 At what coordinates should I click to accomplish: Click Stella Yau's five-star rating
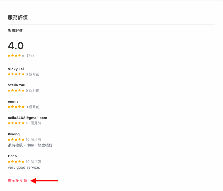click(16, 91)
